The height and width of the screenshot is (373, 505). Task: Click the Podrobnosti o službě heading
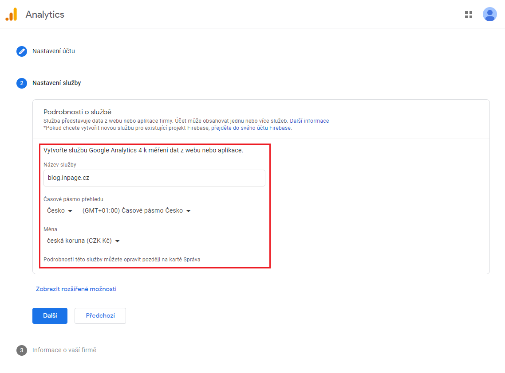[x=77, y=112]
